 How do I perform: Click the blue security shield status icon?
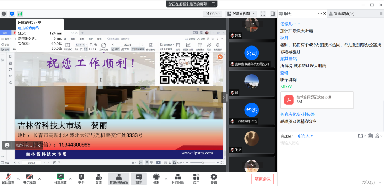point(12,14)
